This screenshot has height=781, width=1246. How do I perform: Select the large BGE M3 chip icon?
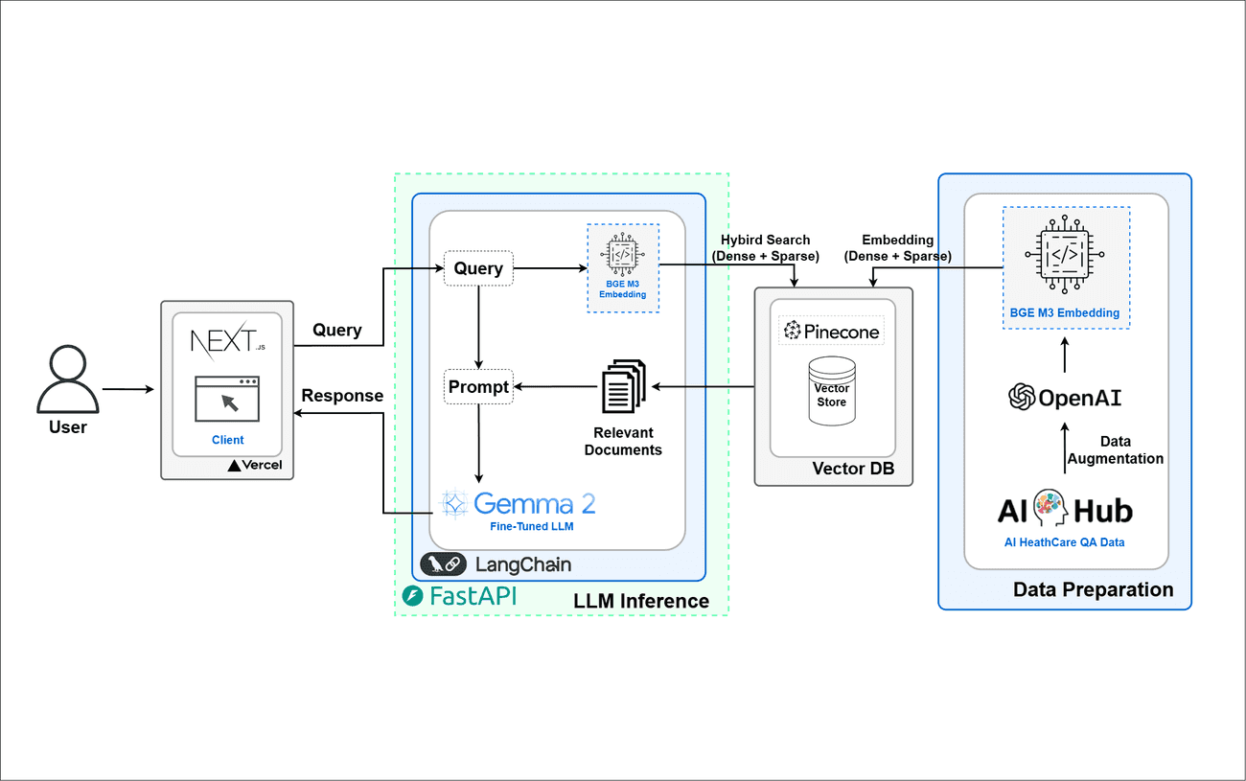click(1066, 254)
